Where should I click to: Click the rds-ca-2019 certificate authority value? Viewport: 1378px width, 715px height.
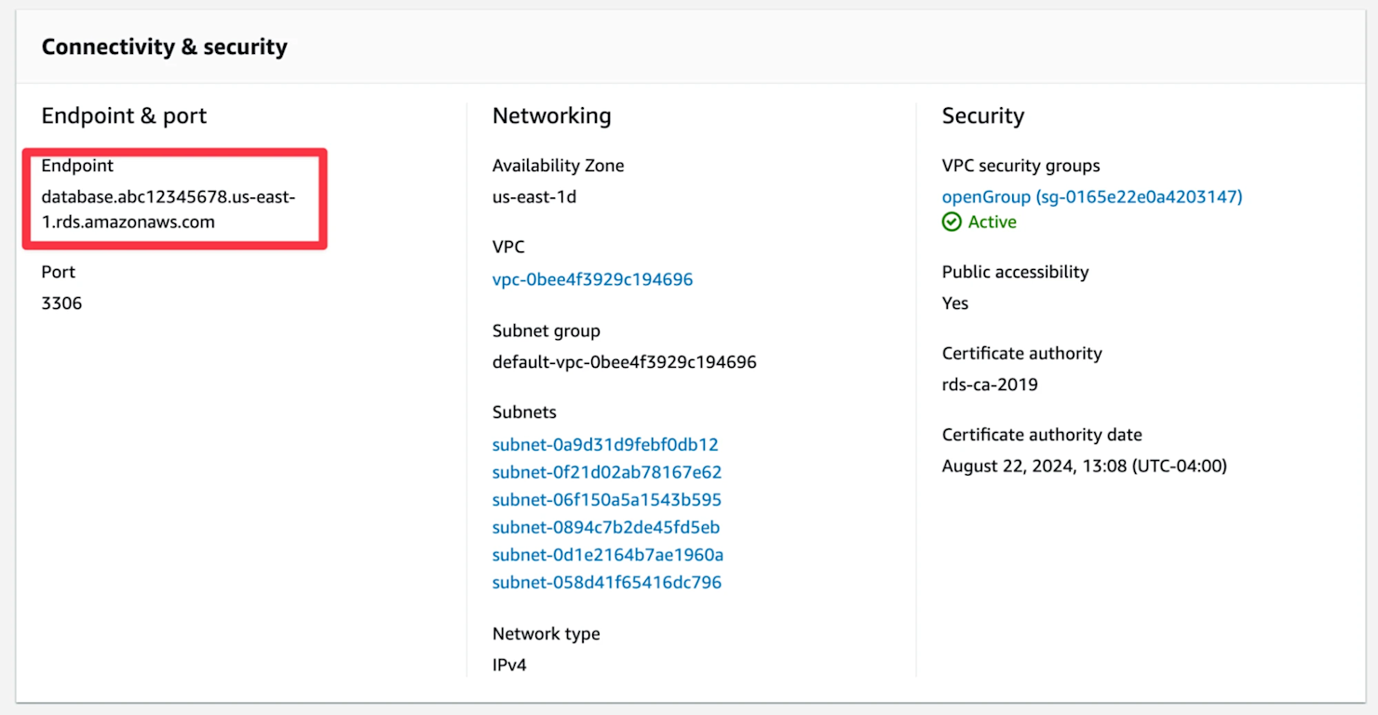pyautogui.click(x=989, y=384)
